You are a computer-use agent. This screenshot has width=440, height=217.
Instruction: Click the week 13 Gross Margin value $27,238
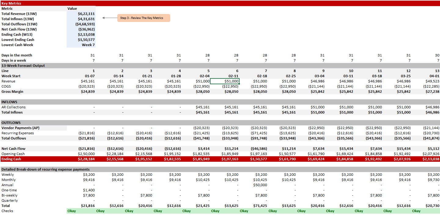click(x=432, y=92)
